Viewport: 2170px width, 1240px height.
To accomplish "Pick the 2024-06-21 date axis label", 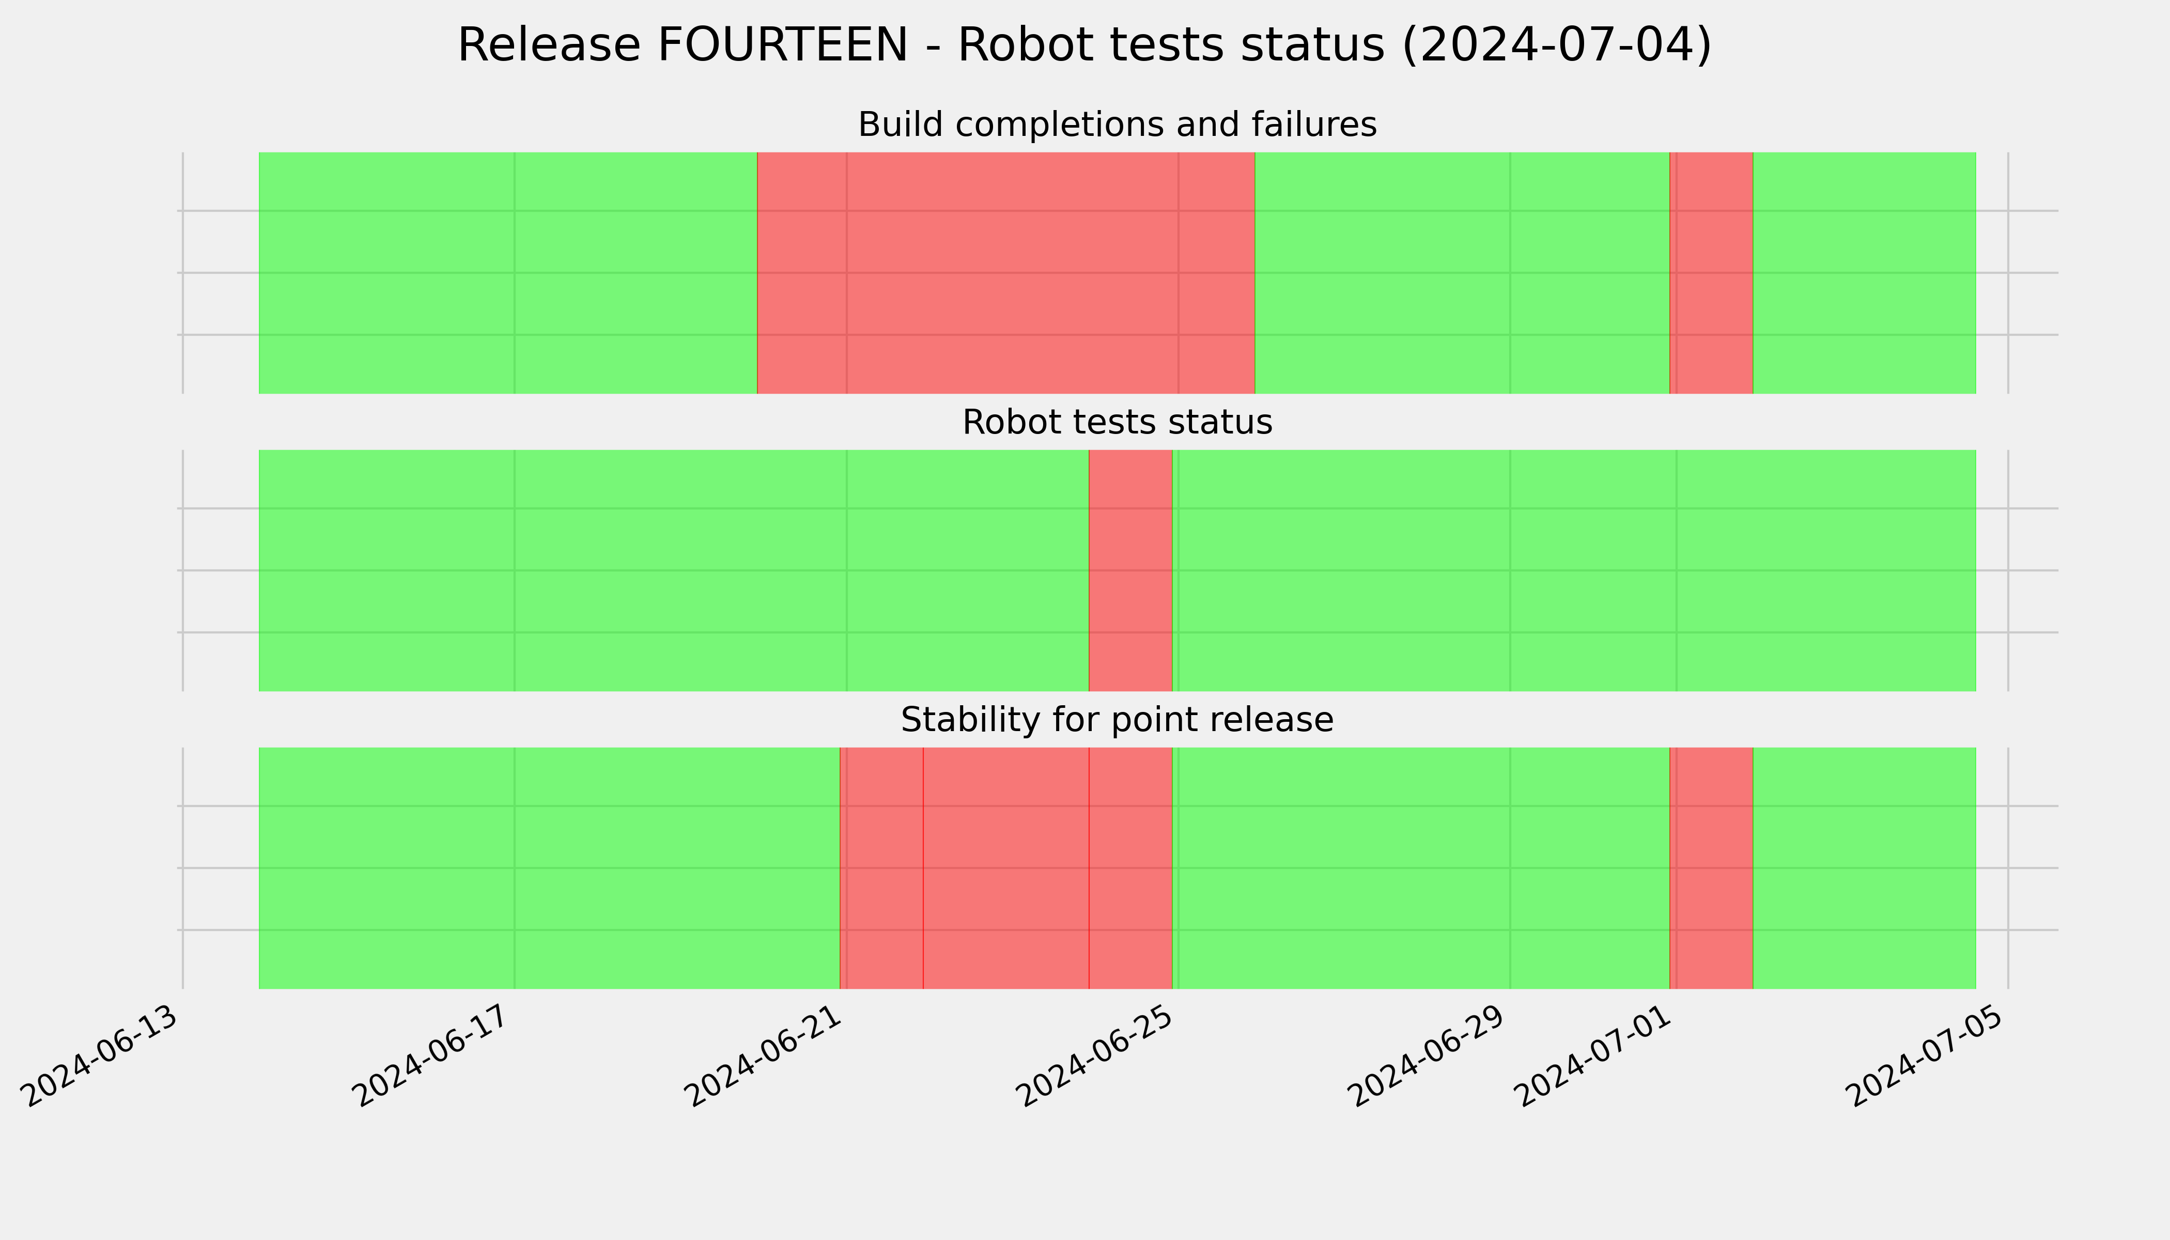I will pyautogui.click(x=765, y=1055).
